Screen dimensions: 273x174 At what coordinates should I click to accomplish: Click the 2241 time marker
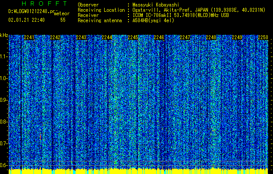click(29, 37)
